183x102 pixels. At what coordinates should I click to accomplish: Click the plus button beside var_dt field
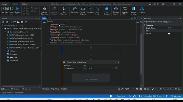116,68
